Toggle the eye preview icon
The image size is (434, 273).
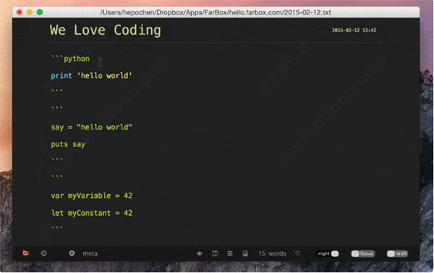(200, 253)
